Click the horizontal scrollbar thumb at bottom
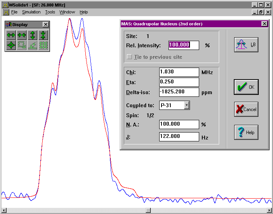Viewport: 273px width, 214px height. pos(149,210)
